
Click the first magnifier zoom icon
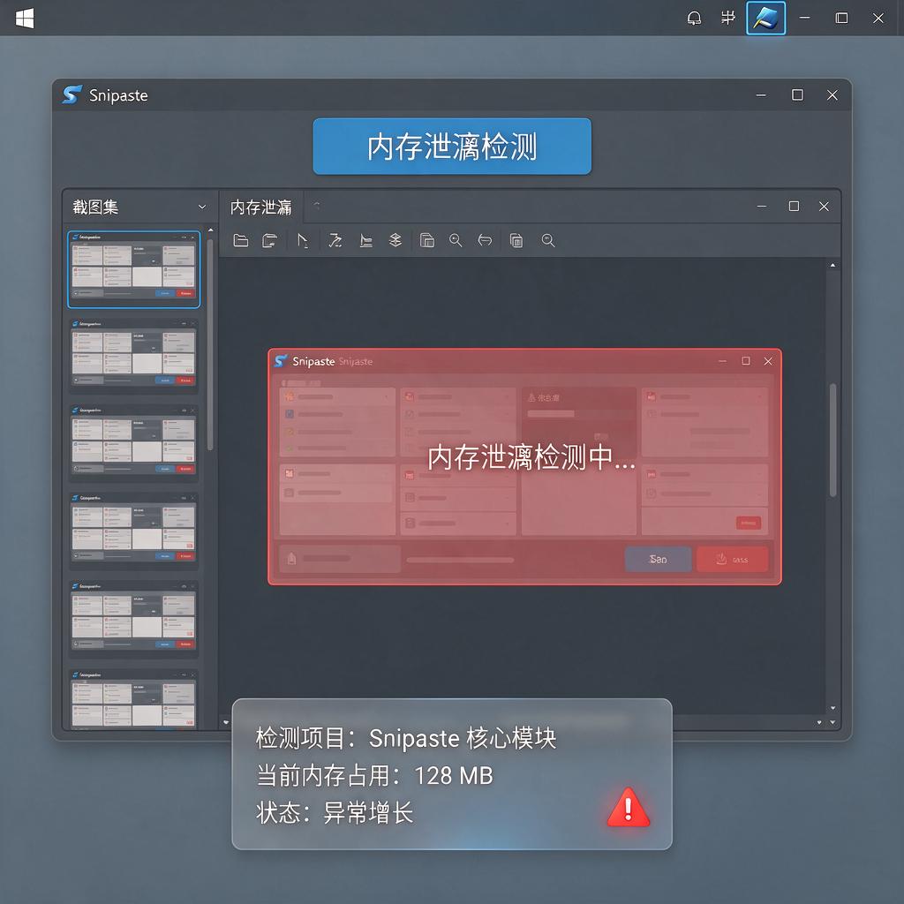coord(456,240)
